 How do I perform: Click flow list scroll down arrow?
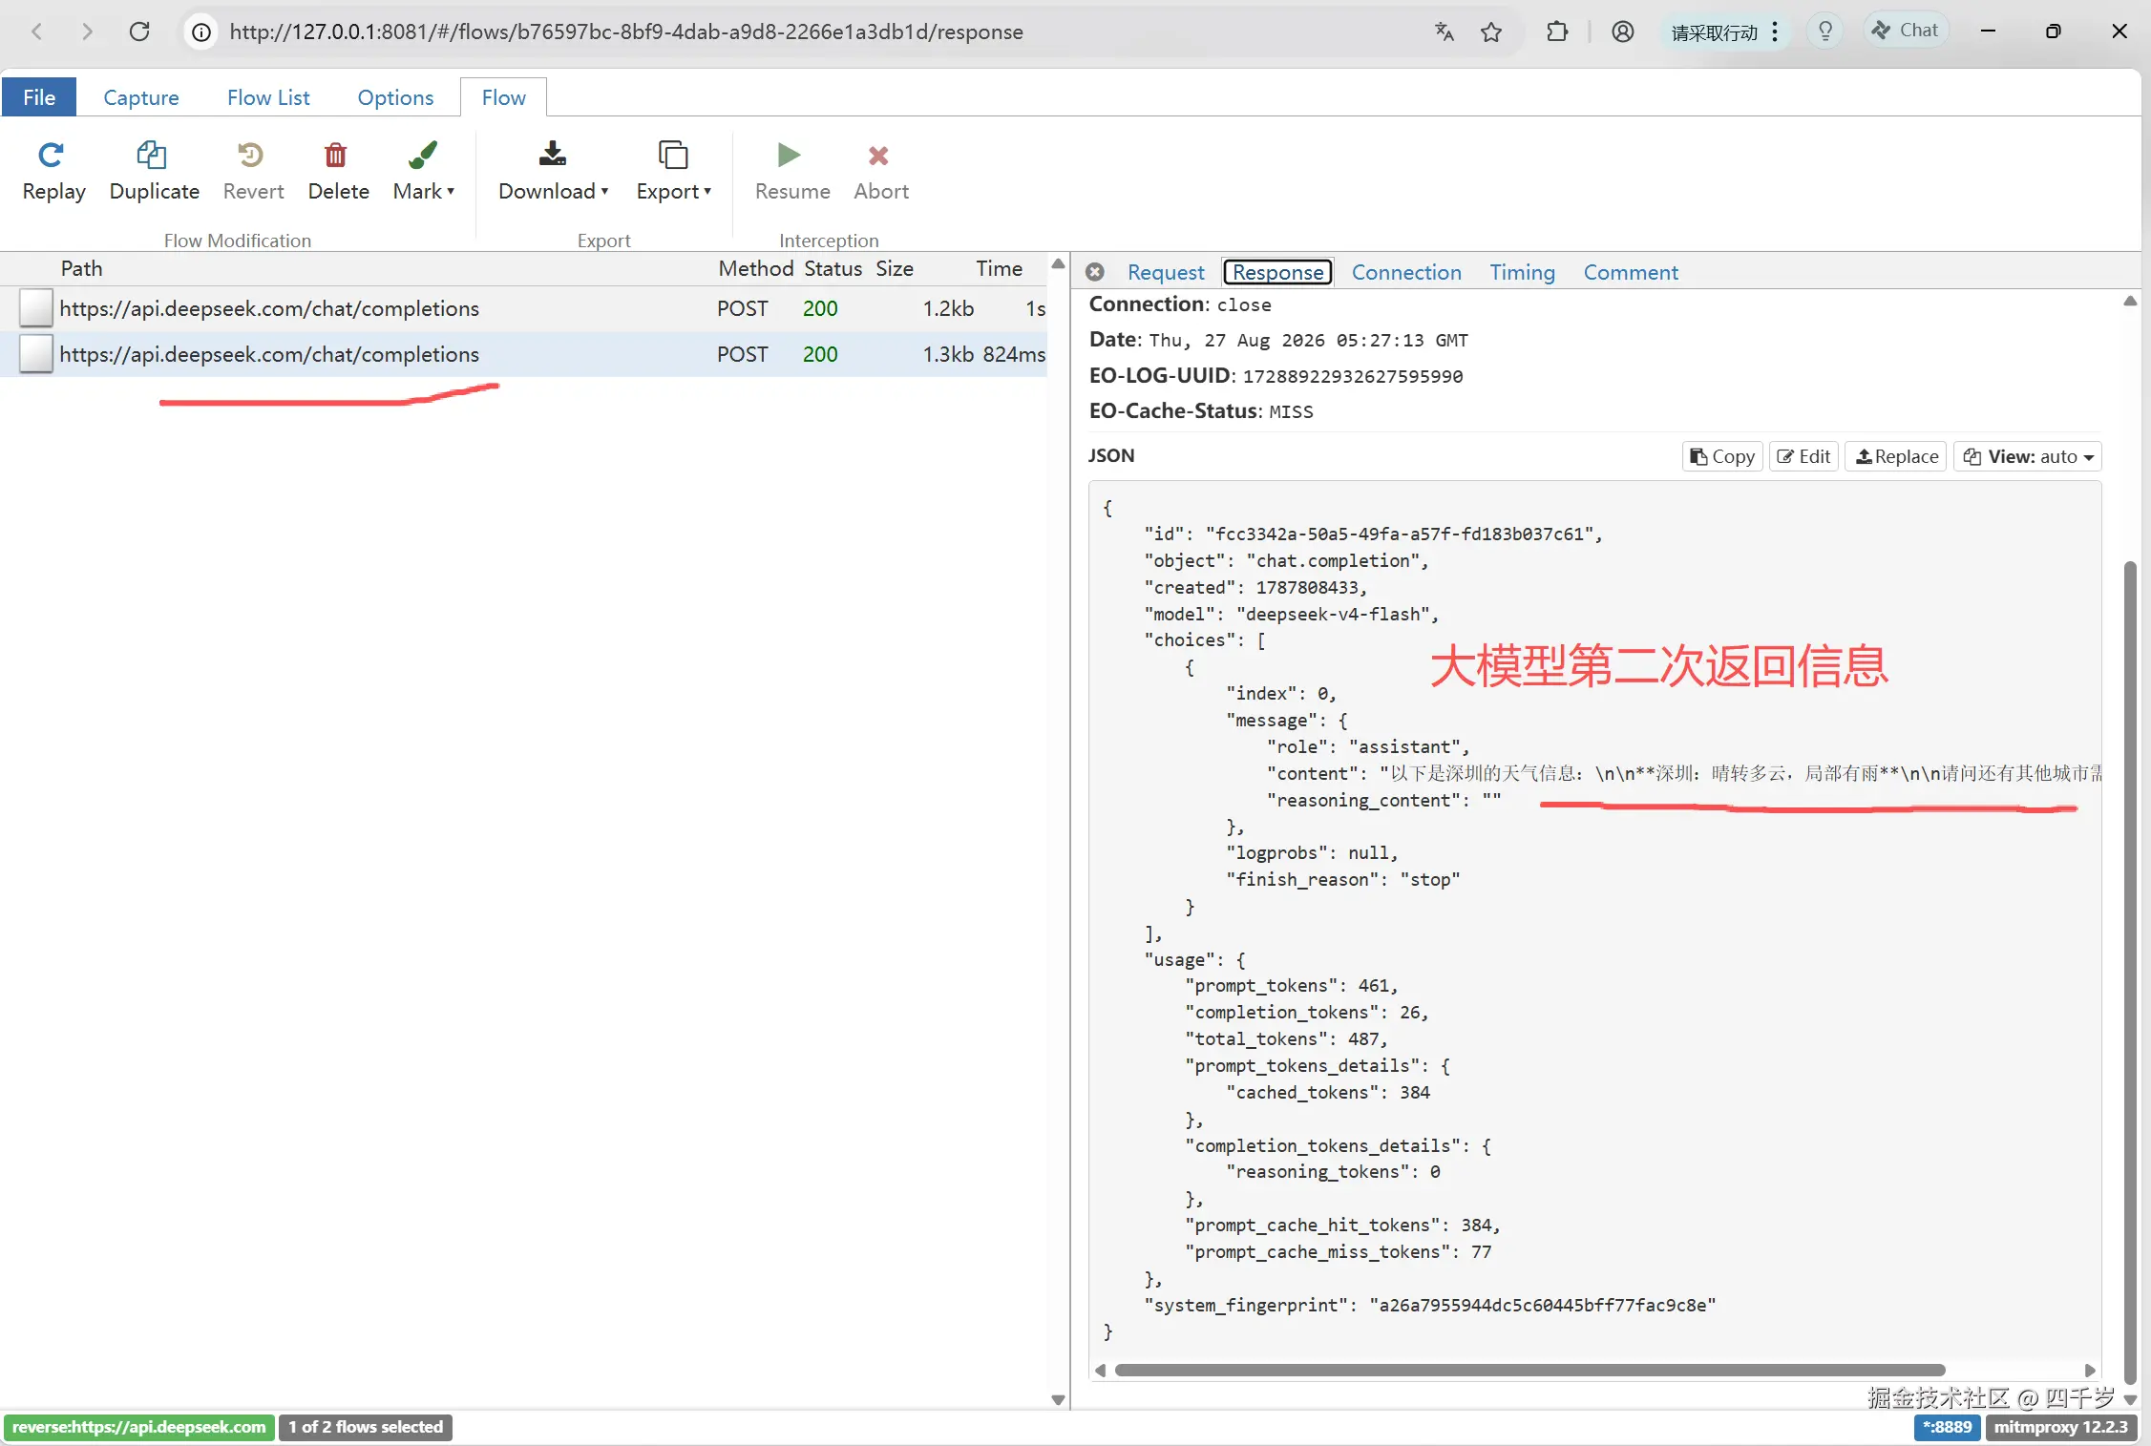(1058, 1399)
